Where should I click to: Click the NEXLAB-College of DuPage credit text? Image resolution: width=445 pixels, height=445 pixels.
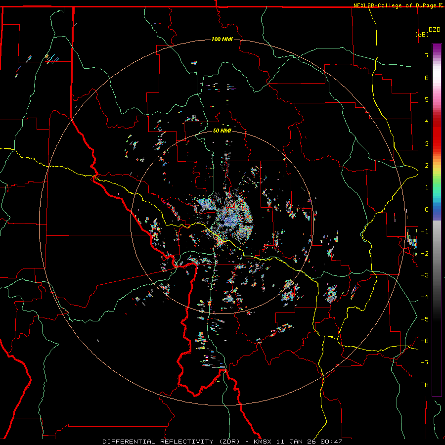point(396,5)
